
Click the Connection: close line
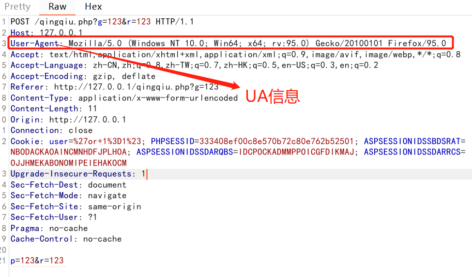click(51, 131)
